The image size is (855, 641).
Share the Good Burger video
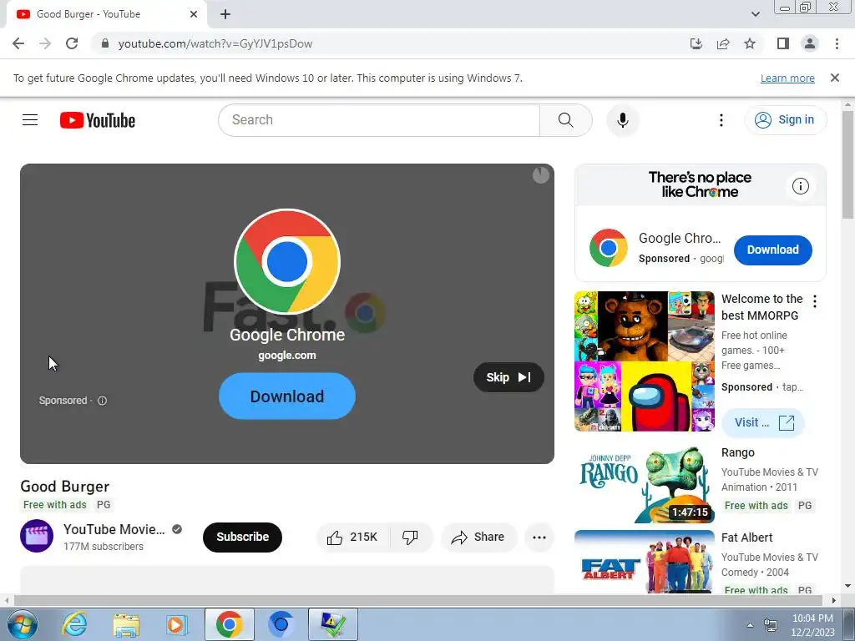click(478, 538)
